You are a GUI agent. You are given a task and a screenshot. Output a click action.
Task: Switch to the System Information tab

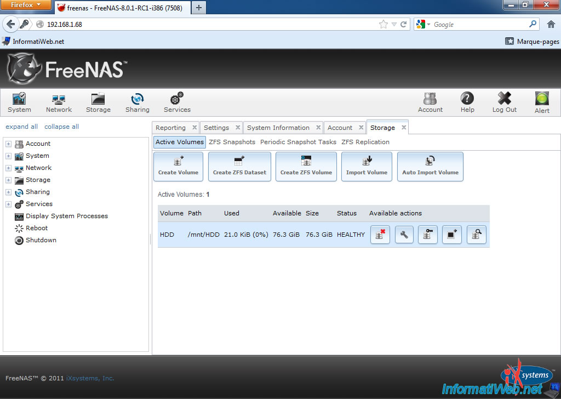click(278, 128)
